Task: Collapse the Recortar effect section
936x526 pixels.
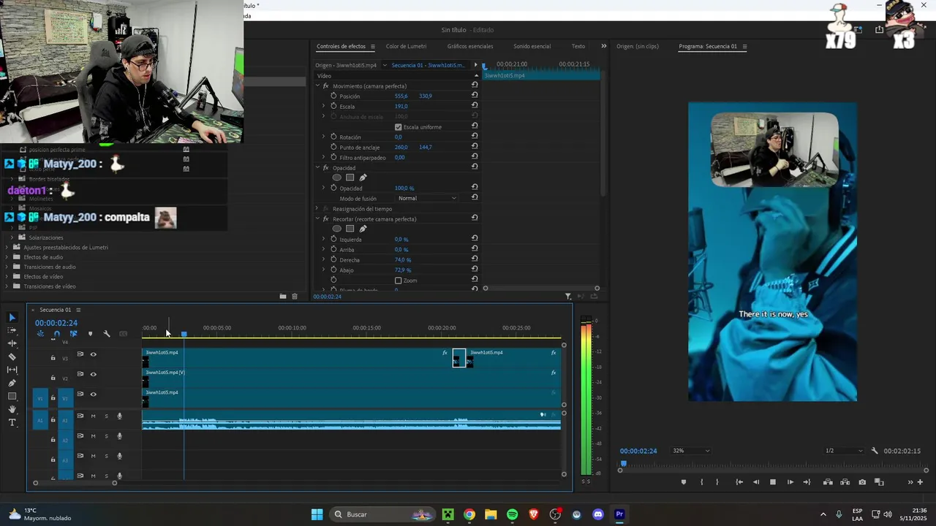Action: pyautogui.click(x=317, y=219)
